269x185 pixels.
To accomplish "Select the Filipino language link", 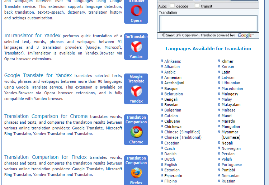I will 170,181.
